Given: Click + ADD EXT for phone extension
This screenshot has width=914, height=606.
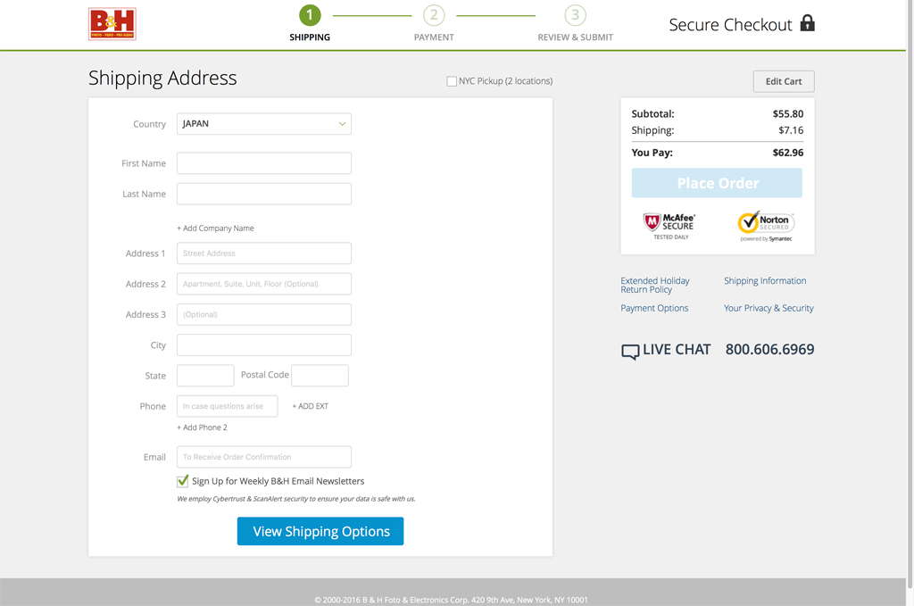Looking at the screenshot, I should pyautogui.click(x=310, y=406).
